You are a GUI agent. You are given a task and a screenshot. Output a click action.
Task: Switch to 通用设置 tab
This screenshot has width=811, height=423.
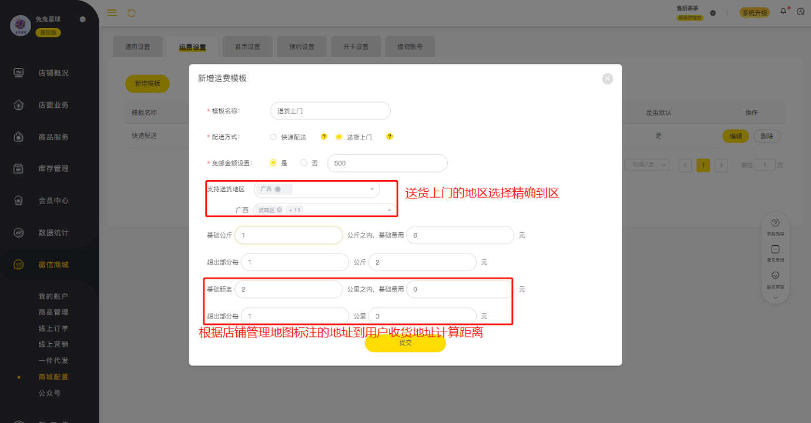[138, 47]
